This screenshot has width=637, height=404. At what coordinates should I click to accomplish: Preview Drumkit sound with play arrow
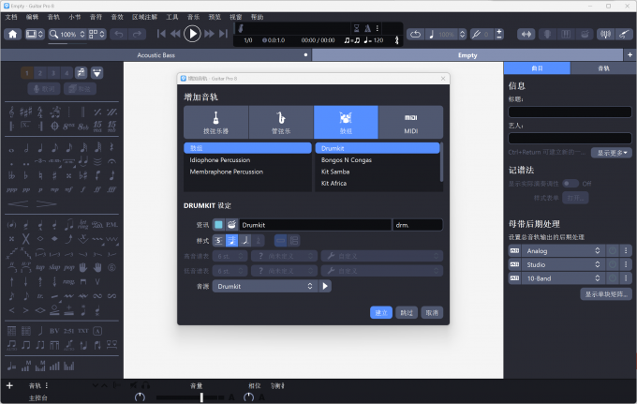pos(325,286)
